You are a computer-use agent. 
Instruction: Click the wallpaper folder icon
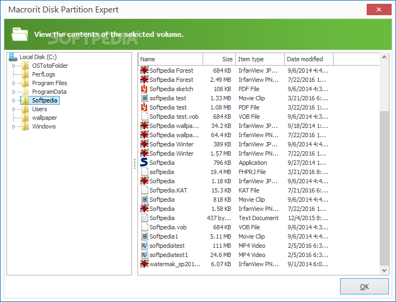[x=25, y=118]
